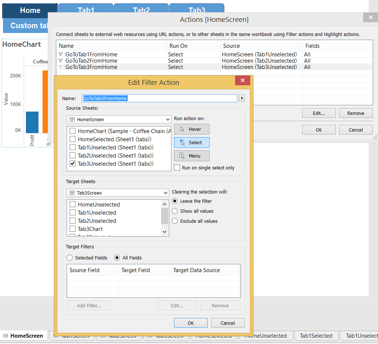Click the Home navigation tab
This screenshot has height=344, width=378.
point(30,10)
